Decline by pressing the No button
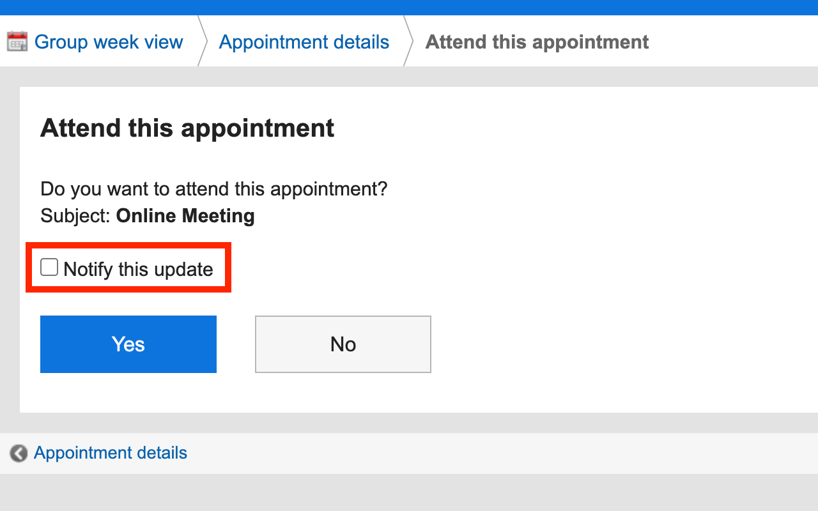 343,344
